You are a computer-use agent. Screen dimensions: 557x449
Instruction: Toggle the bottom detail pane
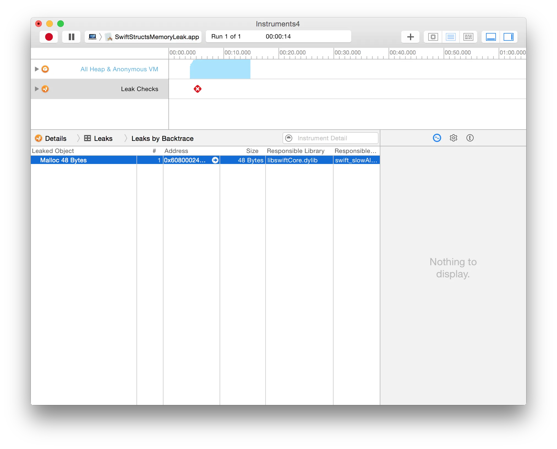491,37
